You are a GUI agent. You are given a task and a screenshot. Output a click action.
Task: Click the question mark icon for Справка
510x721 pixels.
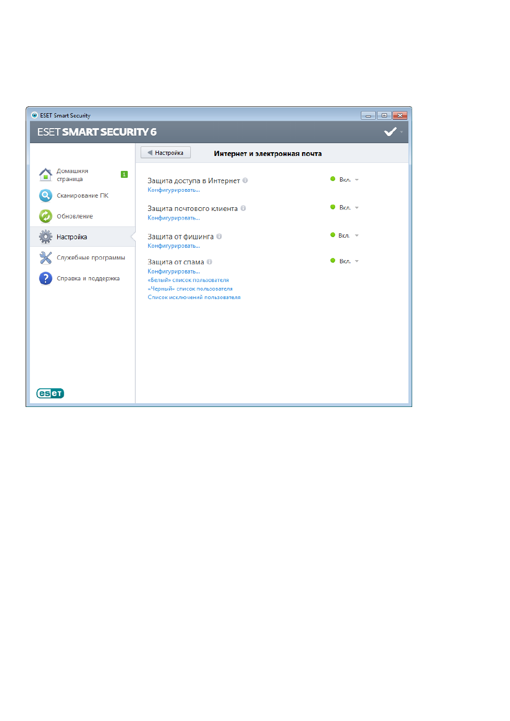click(45, 278)
